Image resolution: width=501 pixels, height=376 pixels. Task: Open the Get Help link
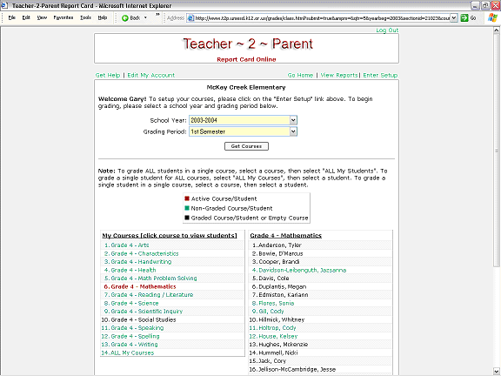coord(108,75)
